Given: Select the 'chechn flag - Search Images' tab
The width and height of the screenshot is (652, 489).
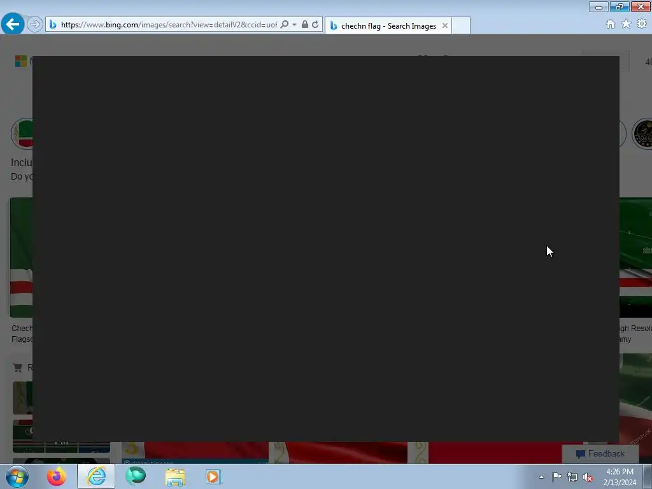Looking at the screenshot, I should coord(388,25).
